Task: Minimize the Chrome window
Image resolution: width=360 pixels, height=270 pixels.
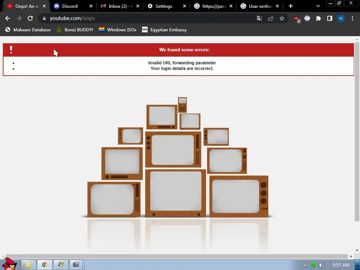Action: [x=330, y=3]
